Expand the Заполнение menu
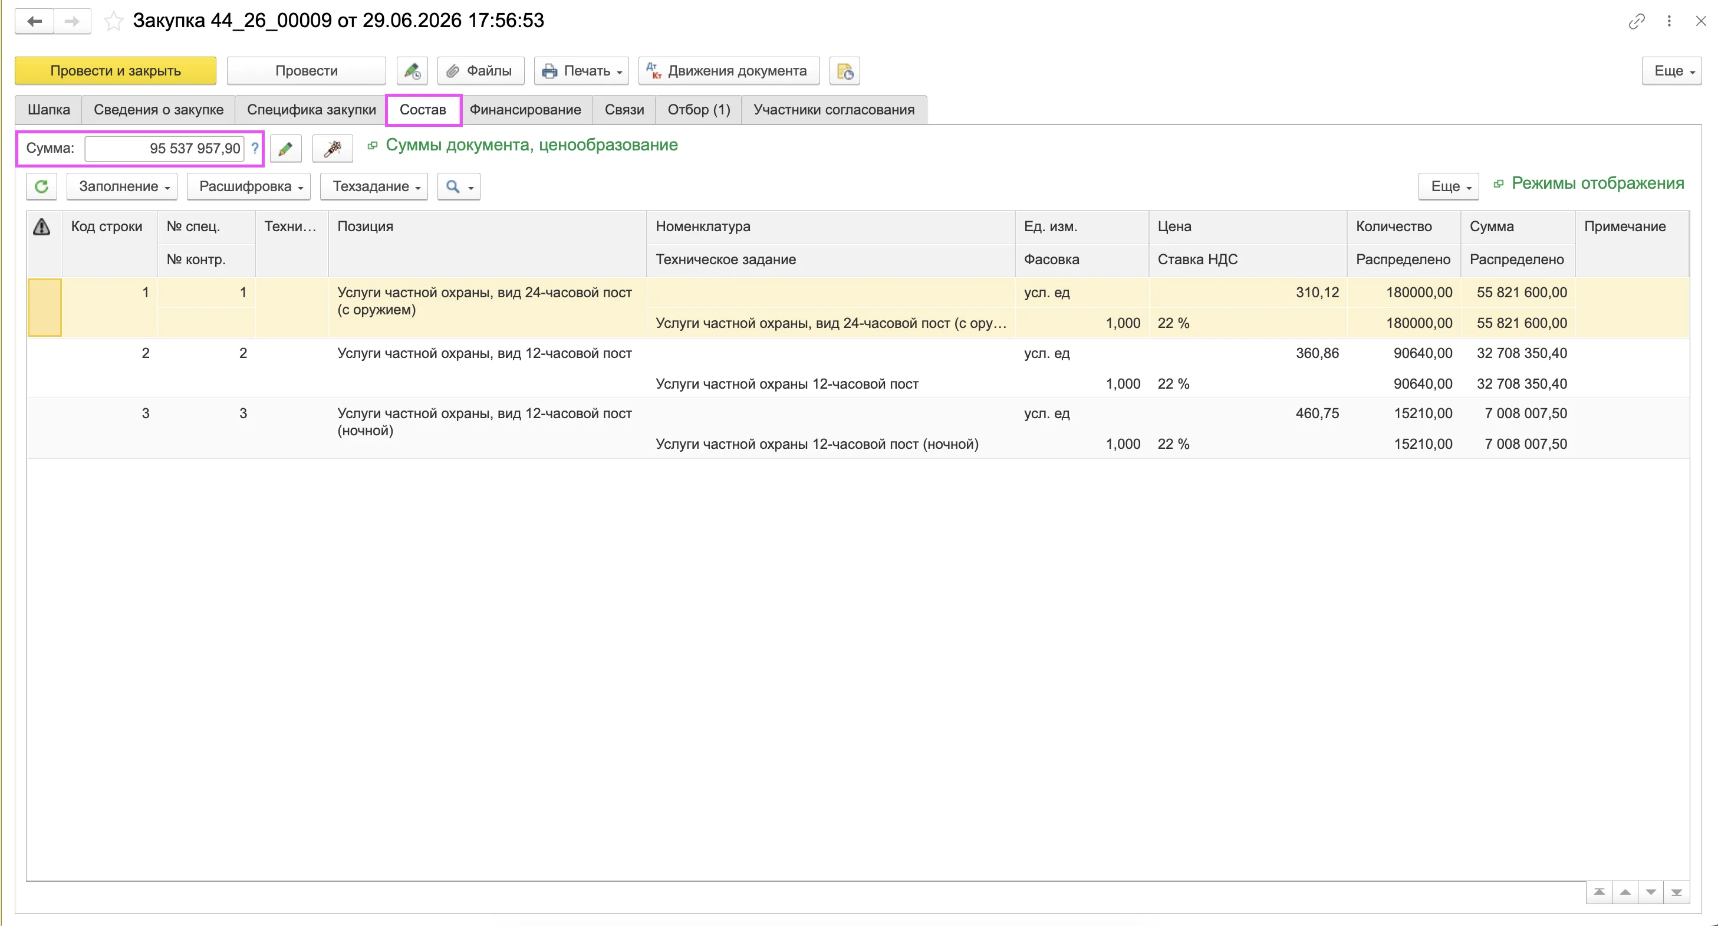The image size is (1718, 926). pyautogui.click(x=122, y=187)
